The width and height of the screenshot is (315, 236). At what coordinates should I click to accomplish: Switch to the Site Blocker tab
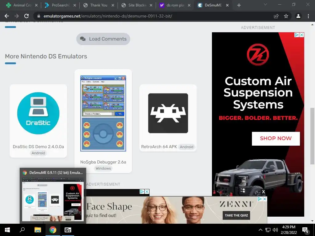[x=134, y=5]
